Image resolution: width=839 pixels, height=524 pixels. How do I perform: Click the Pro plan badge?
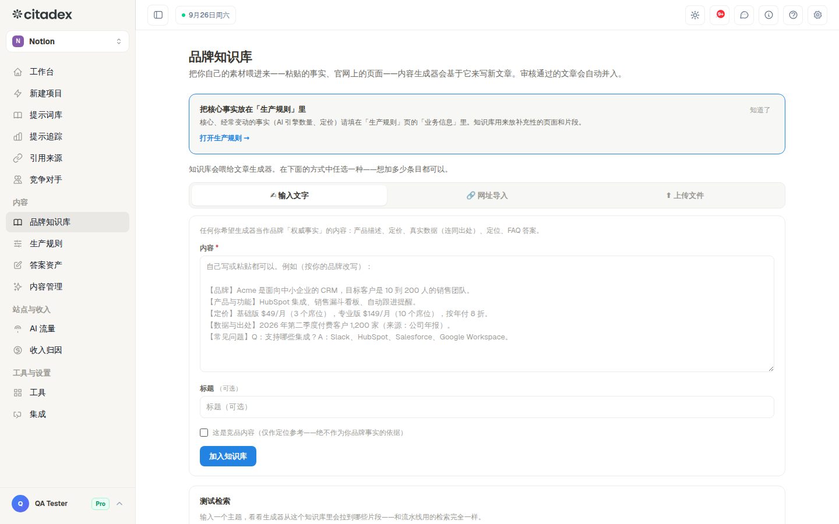pos(100,504)
